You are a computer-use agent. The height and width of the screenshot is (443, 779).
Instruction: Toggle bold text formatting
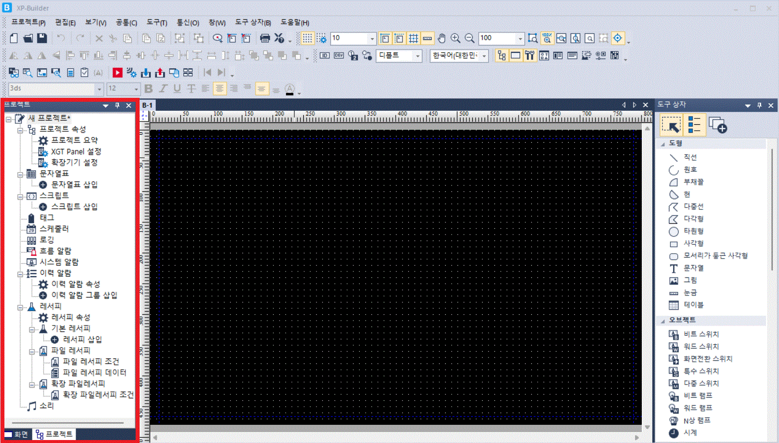click(x=148, y=89)
